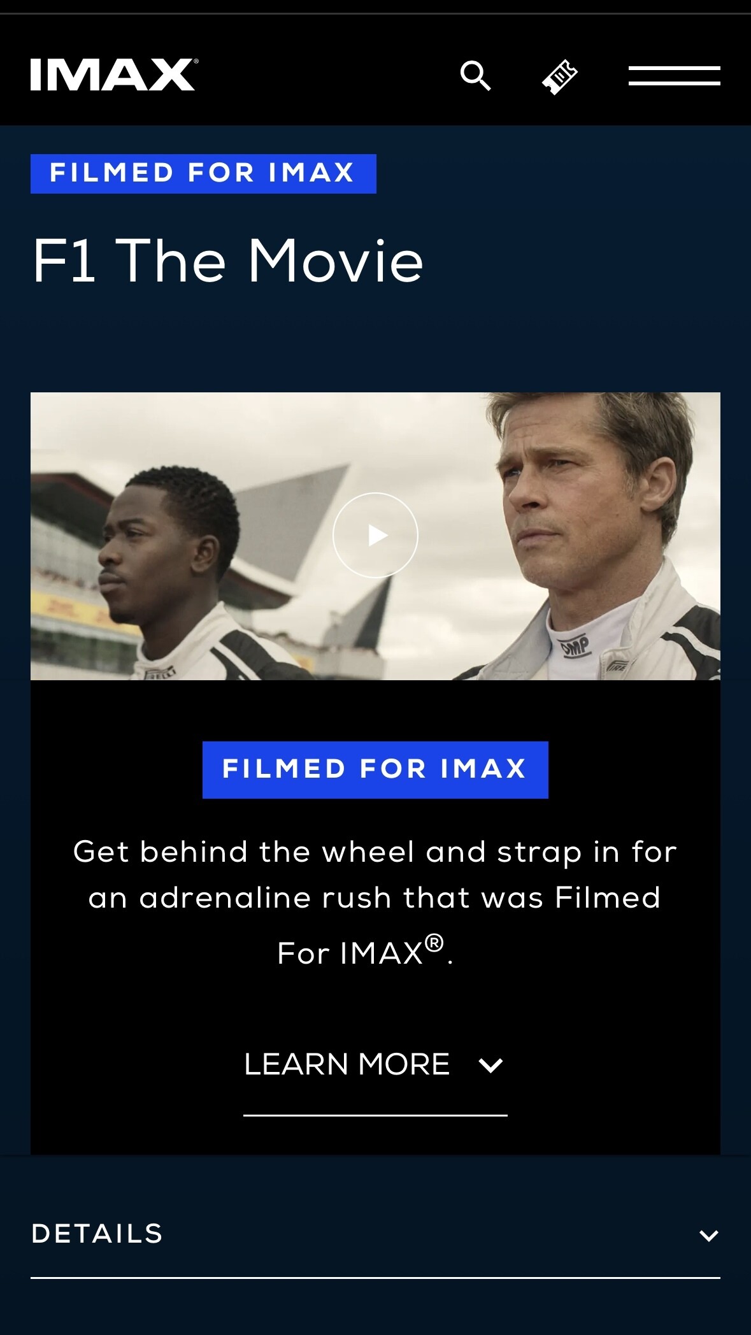The image size is (751, 1335).
Task: Click the underline beneath LEARN MORE
Action: [375, 1115]
